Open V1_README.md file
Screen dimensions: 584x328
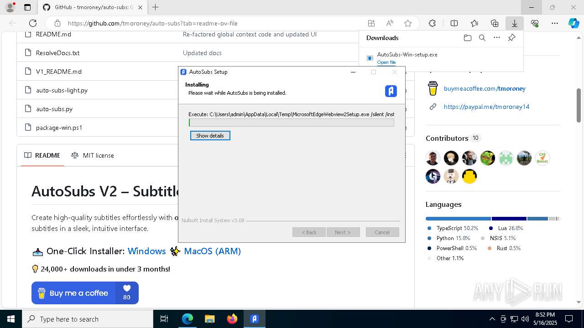(59, 72)
